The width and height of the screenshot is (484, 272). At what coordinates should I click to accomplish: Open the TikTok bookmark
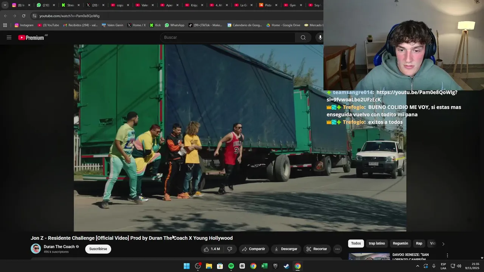tap(205, 25)
